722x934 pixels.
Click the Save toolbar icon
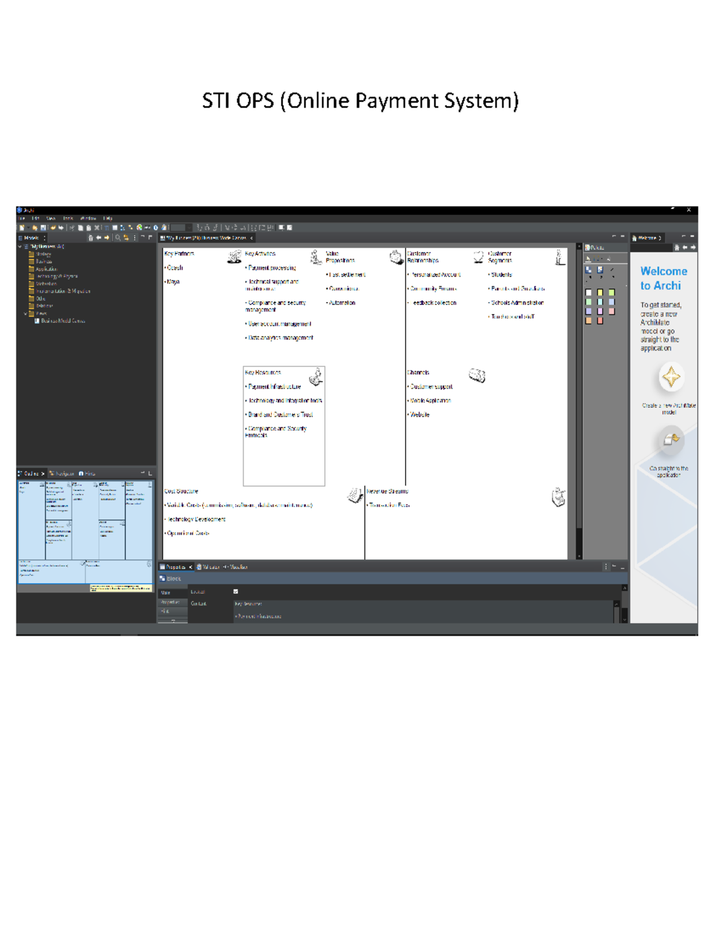pos(43,228)
